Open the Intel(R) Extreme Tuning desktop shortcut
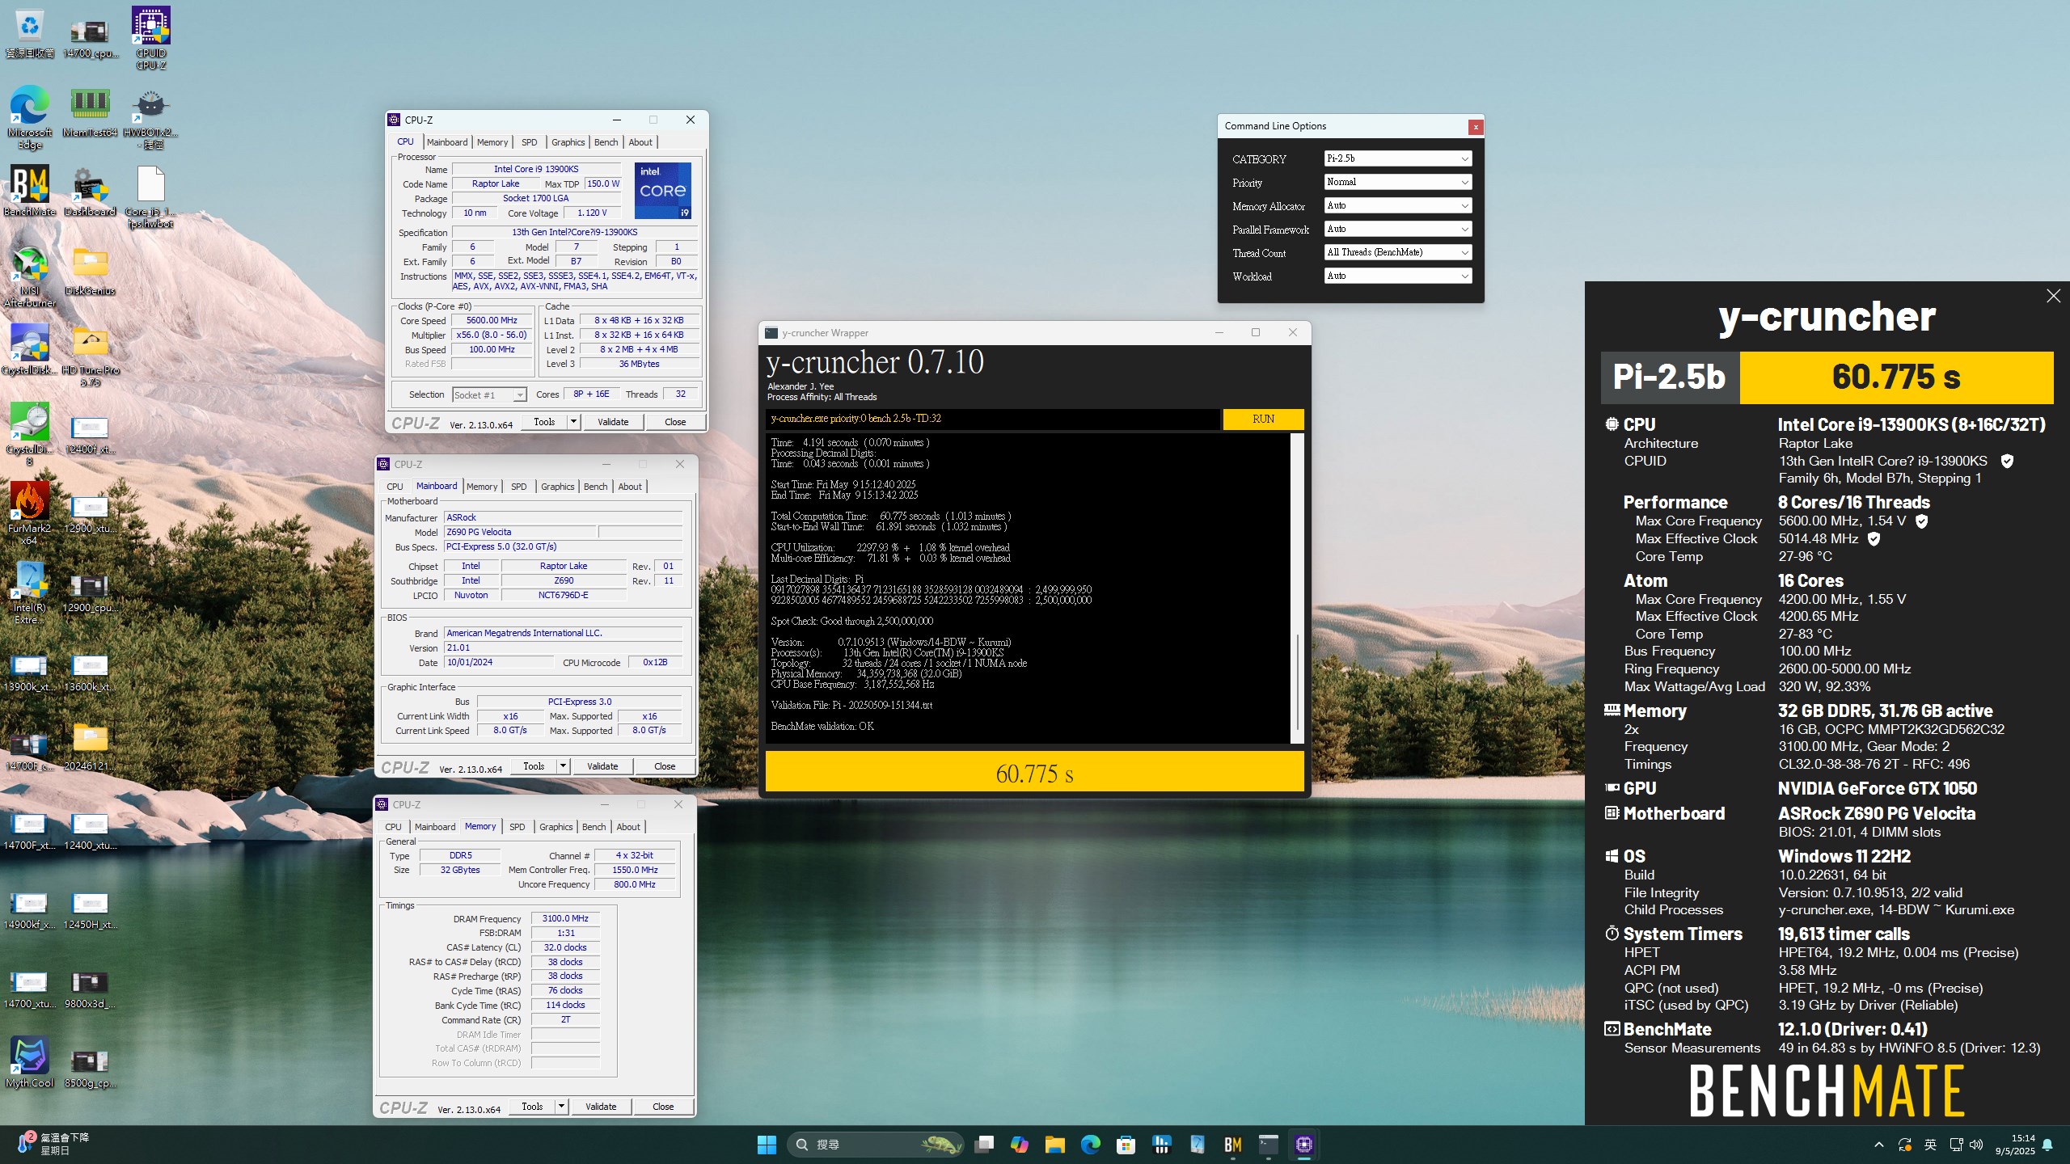This screenshot has height=1164, width=2070. [x=30, y=593]
